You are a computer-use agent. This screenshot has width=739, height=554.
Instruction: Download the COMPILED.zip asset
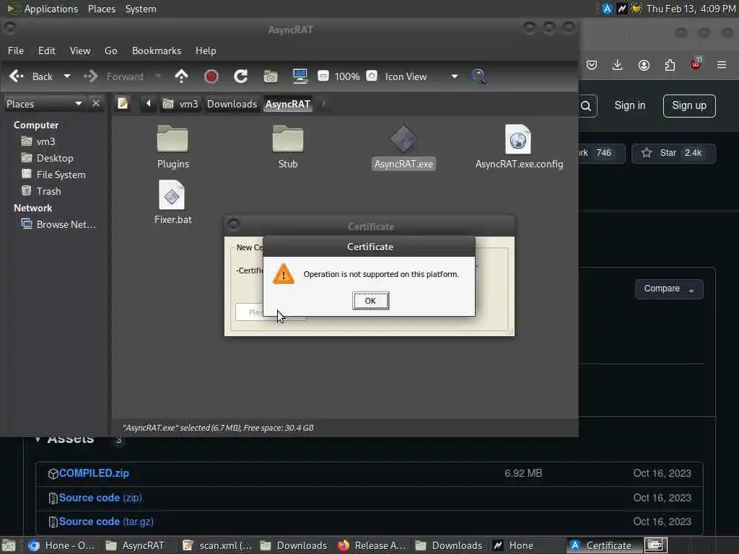(94, 473)
